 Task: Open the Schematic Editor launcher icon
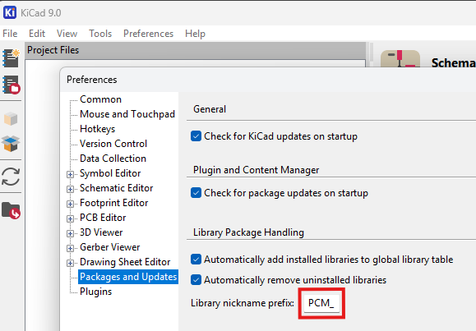point(400,59)
